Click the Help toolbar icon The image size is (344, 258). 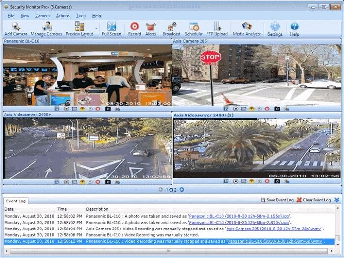pyautogui.click(x=295, y=29)
